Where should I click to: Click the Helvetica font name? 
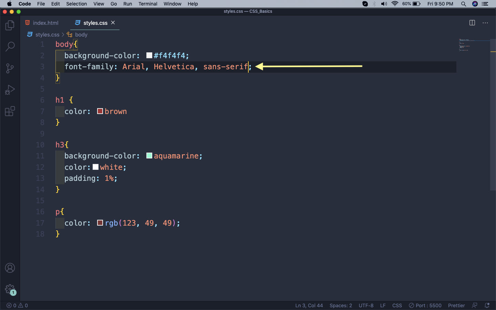coord(174,66)
